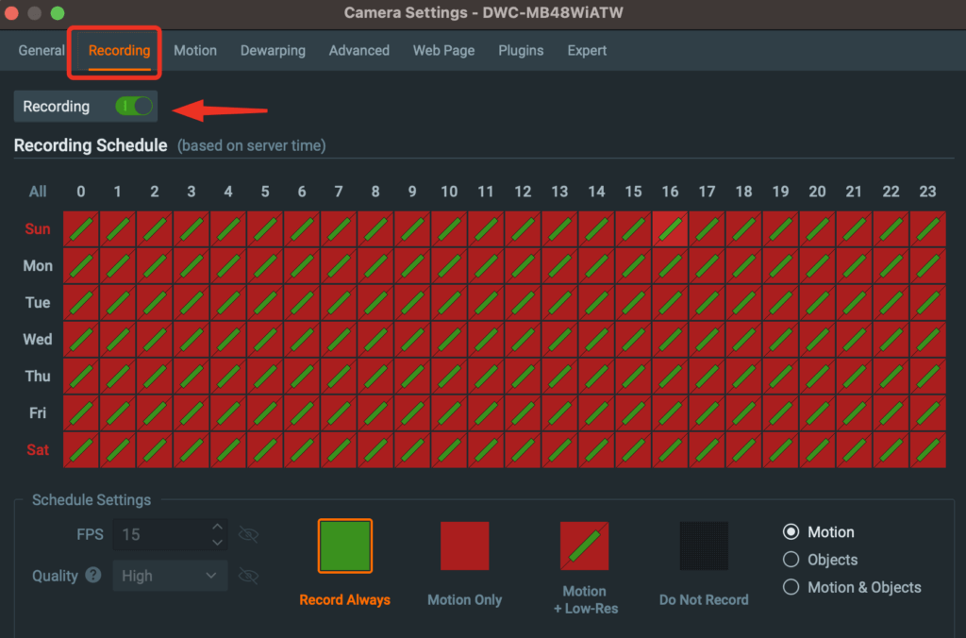Click the Fri hour 23 schedule cell
966x638 pixels.
click(928, 413)
